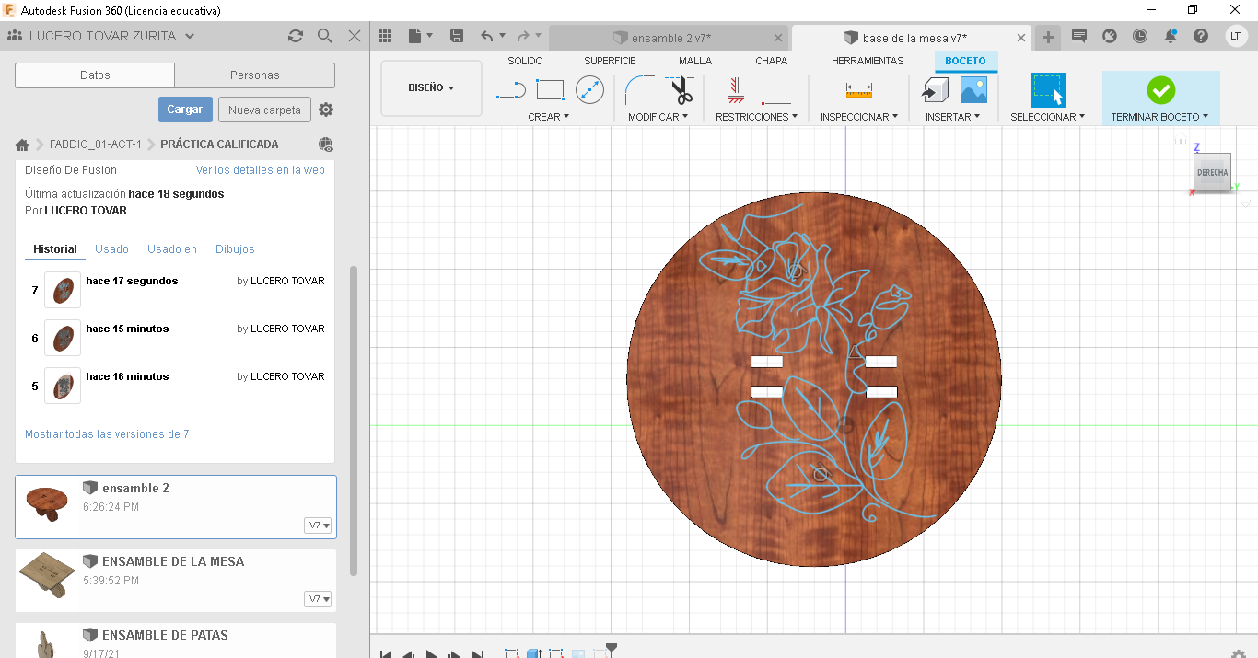Click the Cargar button

pos(185,110)
